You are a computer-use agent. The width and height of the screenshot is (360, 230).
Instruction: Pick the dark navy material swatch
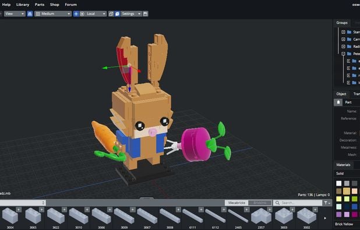pyautogui.click(x=347, y=207)
